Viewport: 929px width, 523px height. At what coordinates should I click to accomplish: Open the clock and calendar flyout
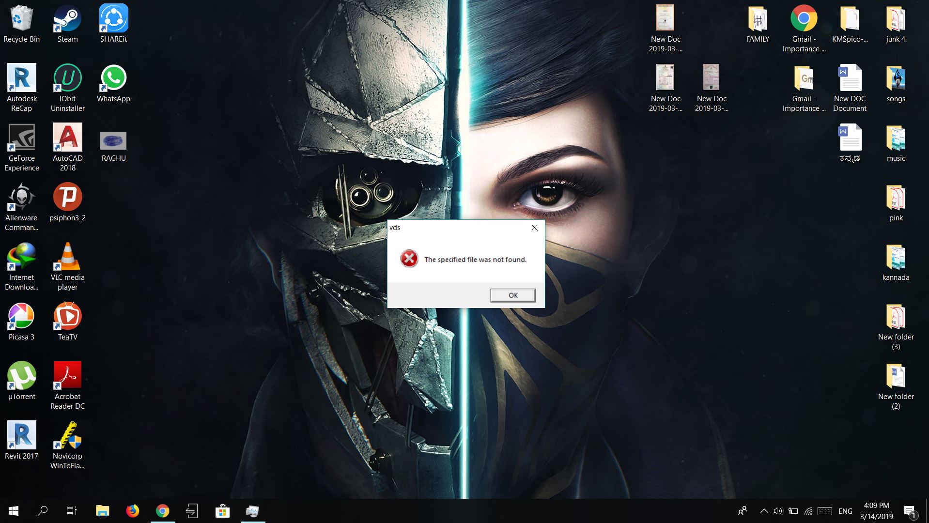coord(876,511)
